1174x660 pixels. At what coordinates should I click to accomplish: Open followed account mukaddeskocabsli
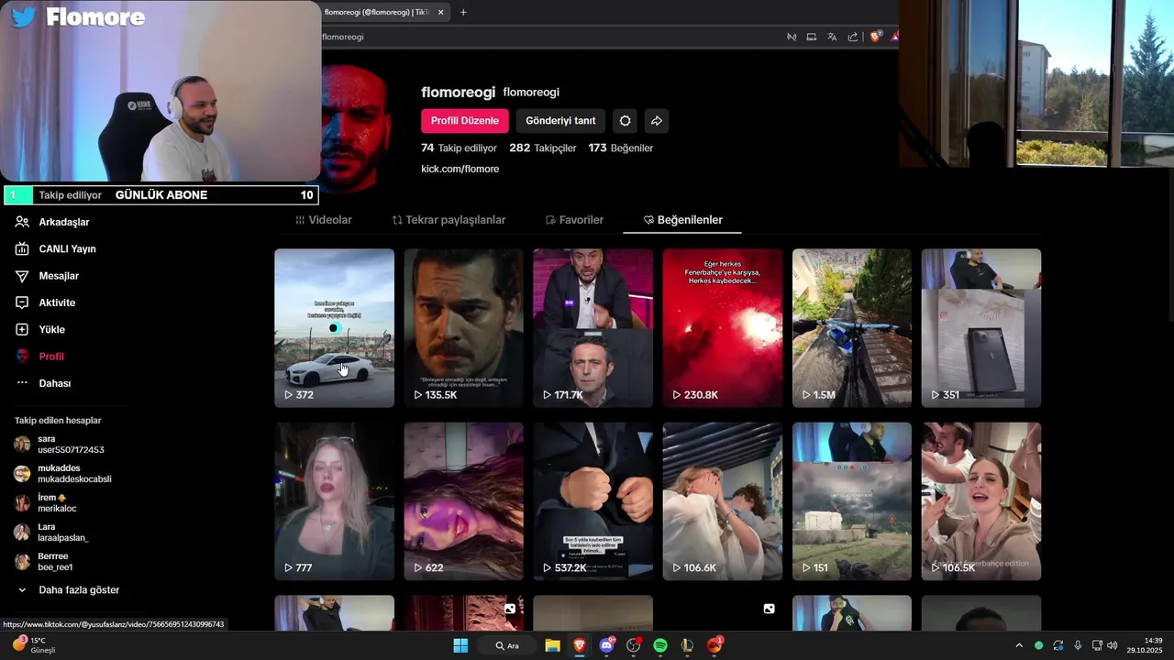coord(63,474)
